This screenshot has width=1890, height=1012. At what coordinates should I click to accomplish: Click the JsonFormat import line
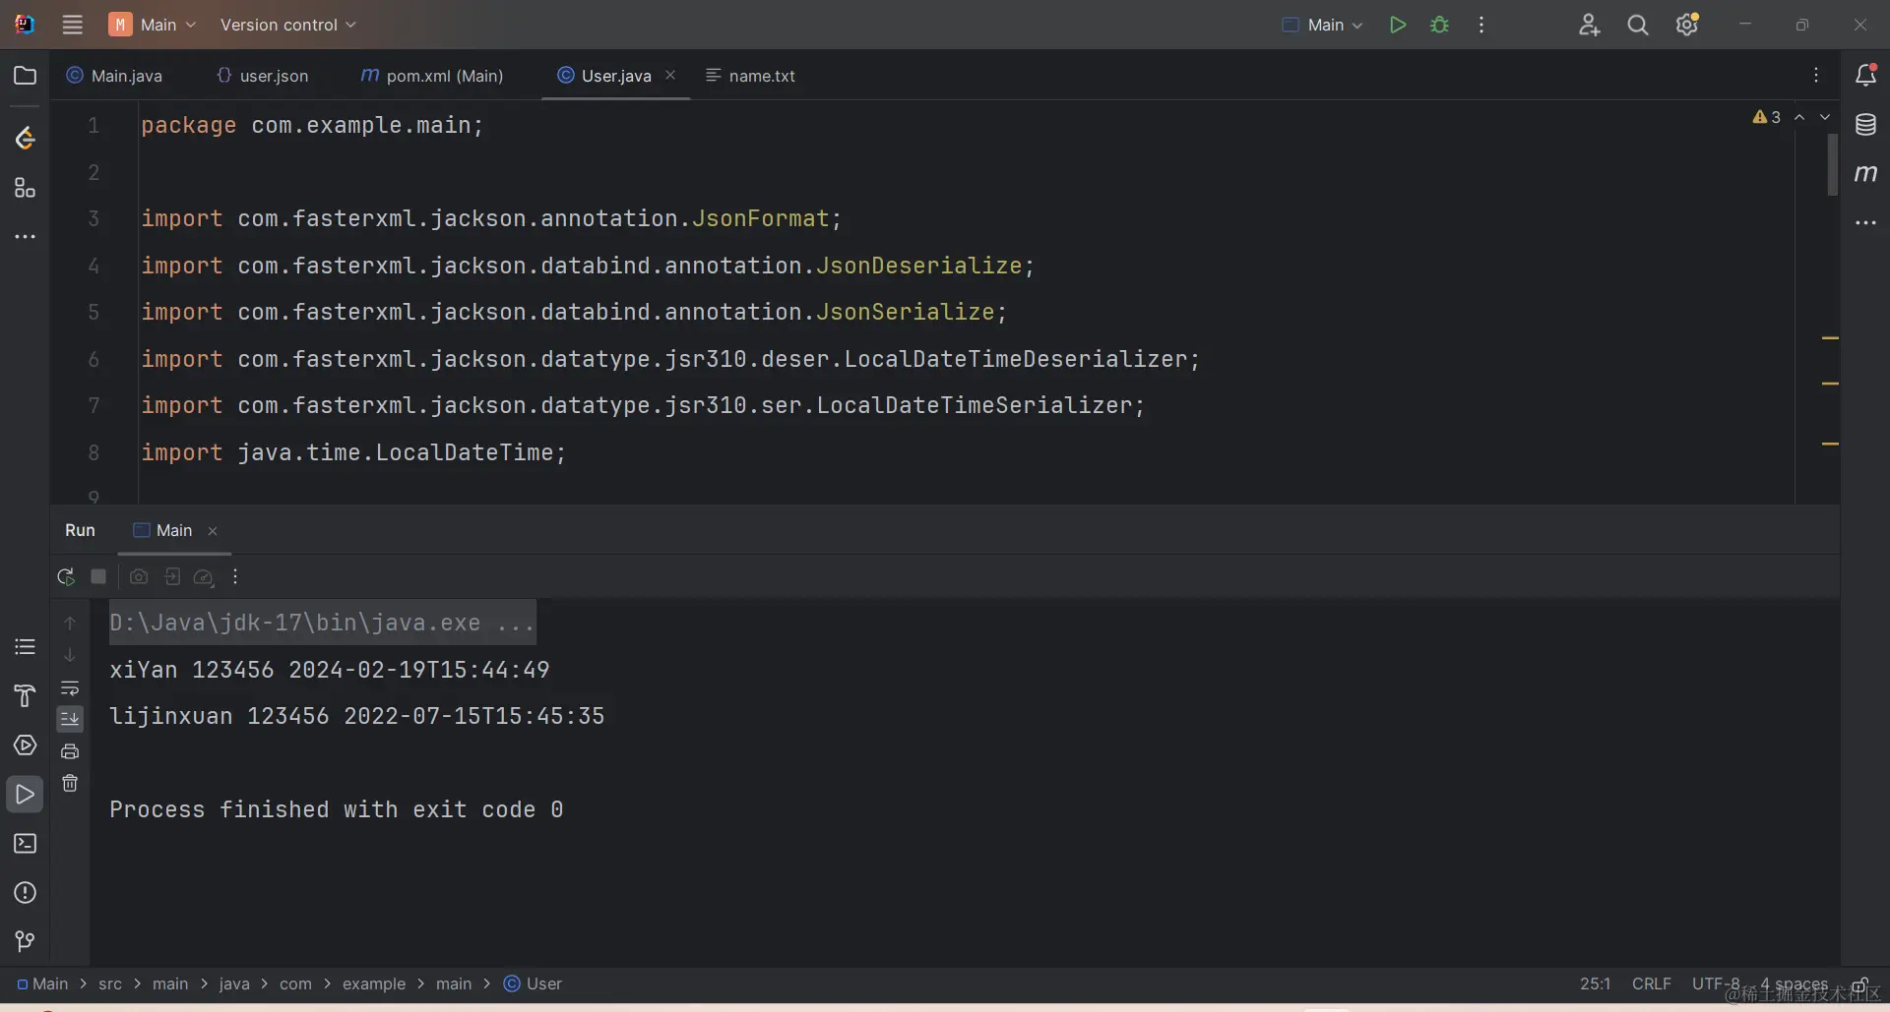click(x=491, y=218)
